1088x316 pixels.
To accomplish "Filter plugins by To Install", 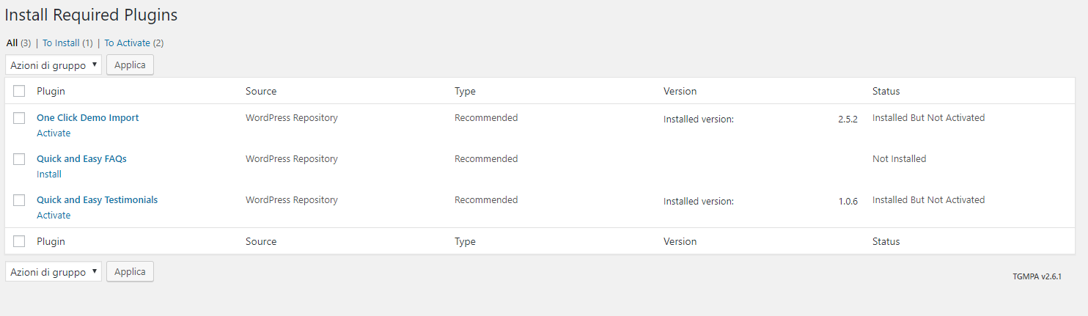I will [x=61, y=43].
